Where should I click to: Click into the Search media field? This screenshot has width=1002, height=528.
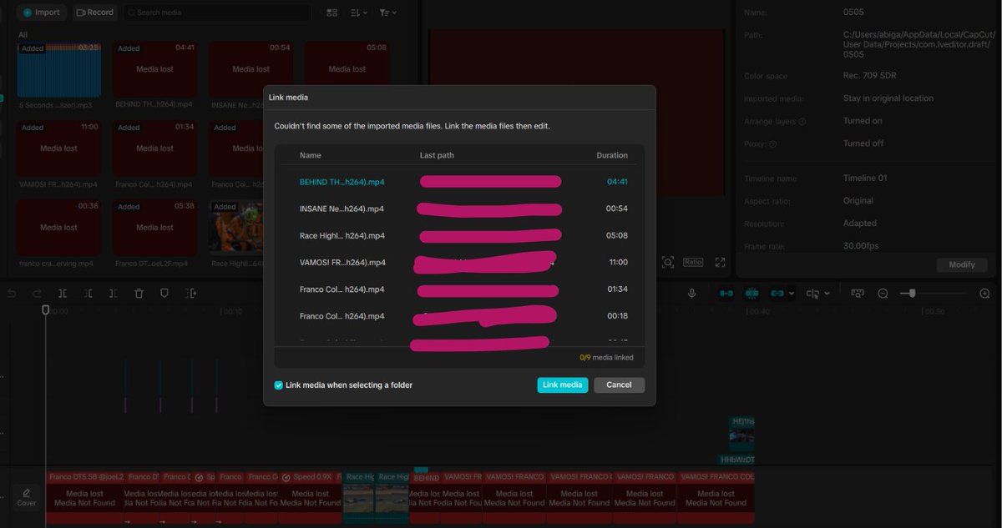217,13
